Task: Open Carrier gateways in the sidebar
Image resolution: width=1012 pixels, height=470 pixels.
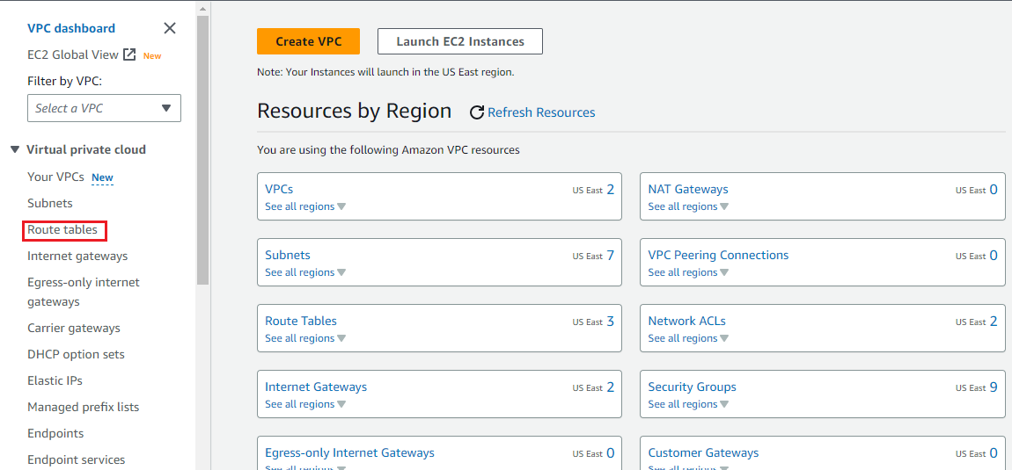Action: [74, 329]
